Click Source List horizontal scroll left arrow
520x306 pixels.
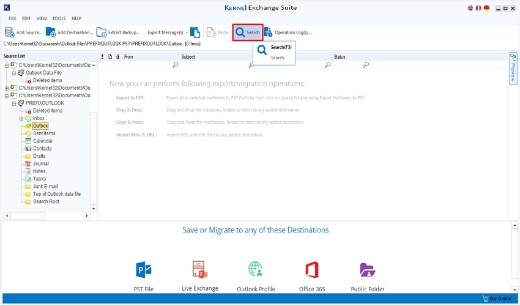[x=7, y=215]
